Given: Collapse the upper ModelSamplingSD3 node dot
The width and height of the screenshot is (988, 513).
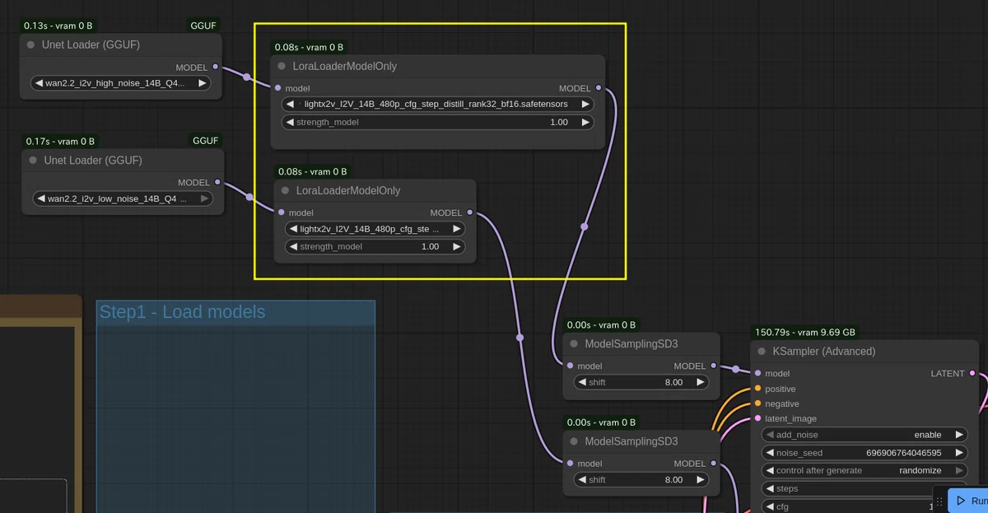Looking at the screenshot, I should coord(575,343).
